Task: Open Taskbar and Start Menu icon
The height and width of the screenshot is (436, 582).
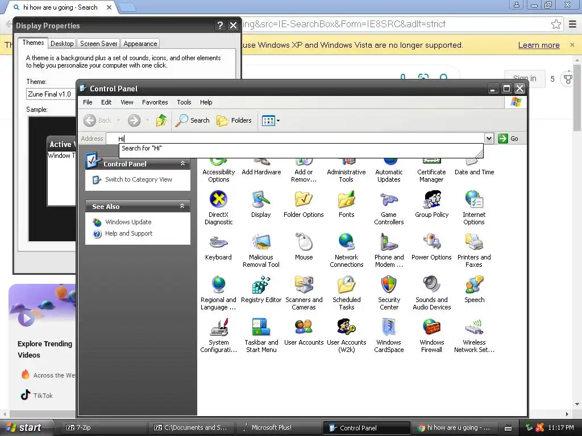Action: point(261,328)
